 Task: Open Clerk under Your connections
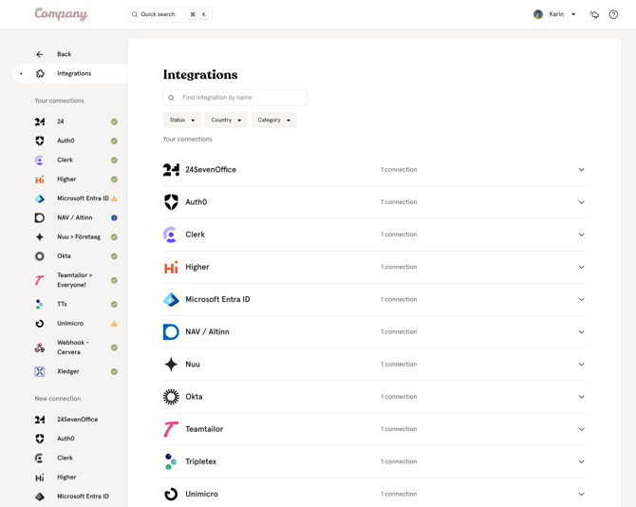pos(65,160)
